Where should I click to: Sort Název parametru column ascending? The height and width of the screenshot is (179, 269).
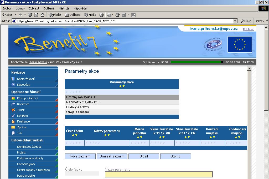point(105,135)
